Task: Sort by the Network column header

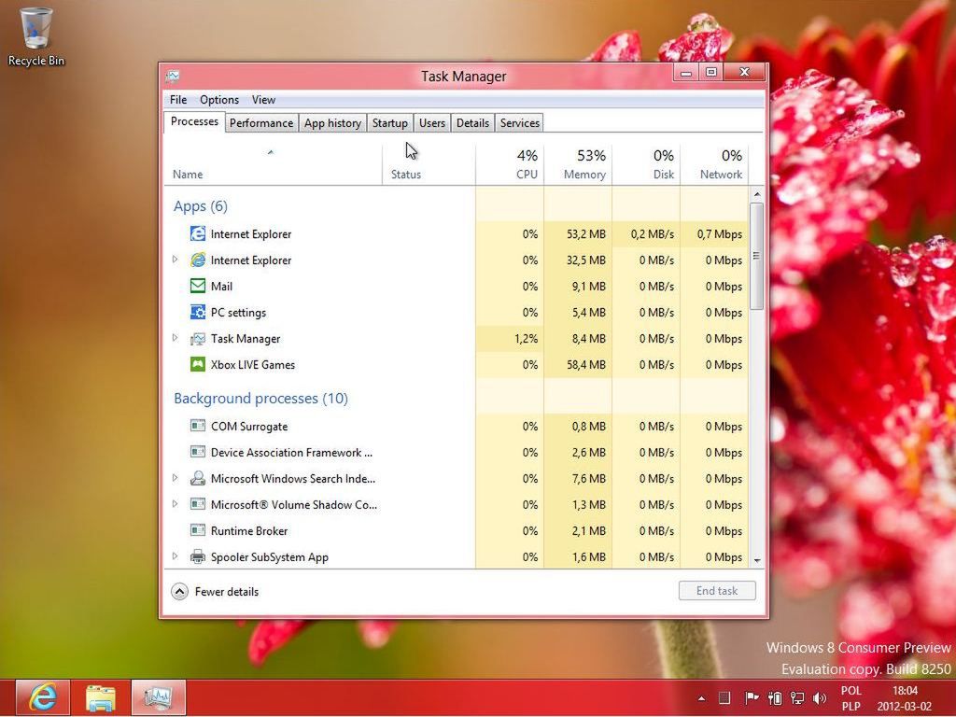Action: pyautogui.click(x=714, y=164)
